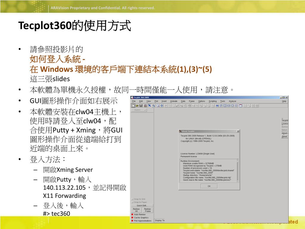
Task: Open the Sketch plot type dropdown
Action: [139, 110]
